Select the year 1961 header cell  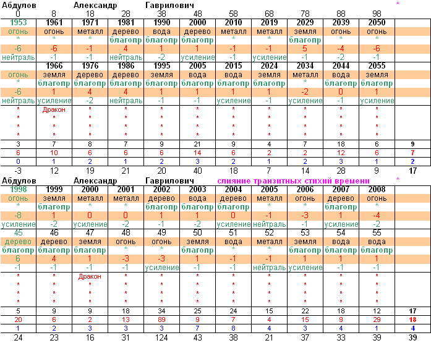[x=54, y=22]
